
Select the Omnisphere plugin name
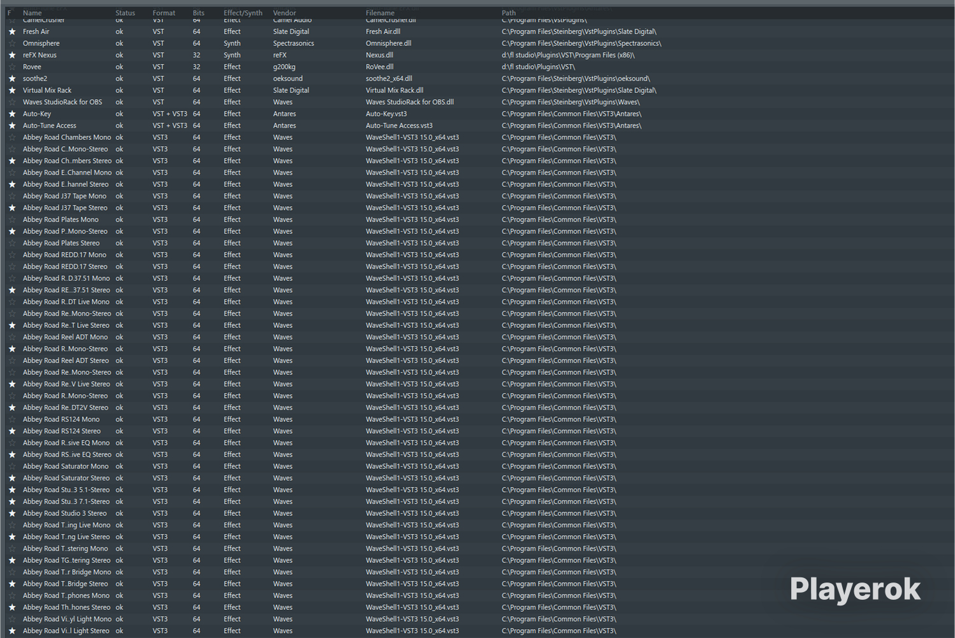(41, 43)
